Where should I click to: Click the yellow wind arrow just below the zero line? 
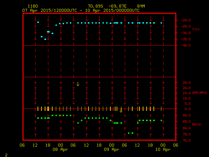coord(121,111)
